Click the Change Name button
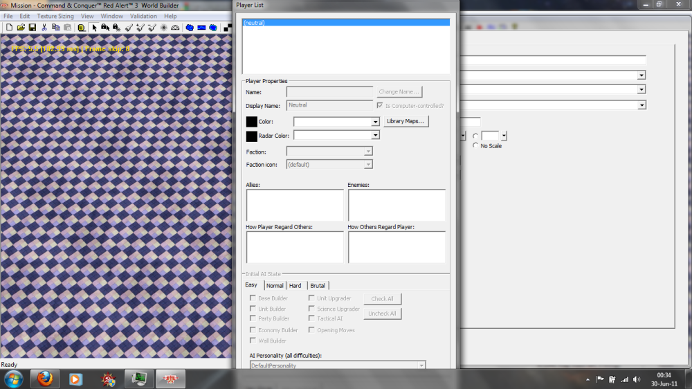The width and height of the screenshot is (692, 389). coord(399,91)
